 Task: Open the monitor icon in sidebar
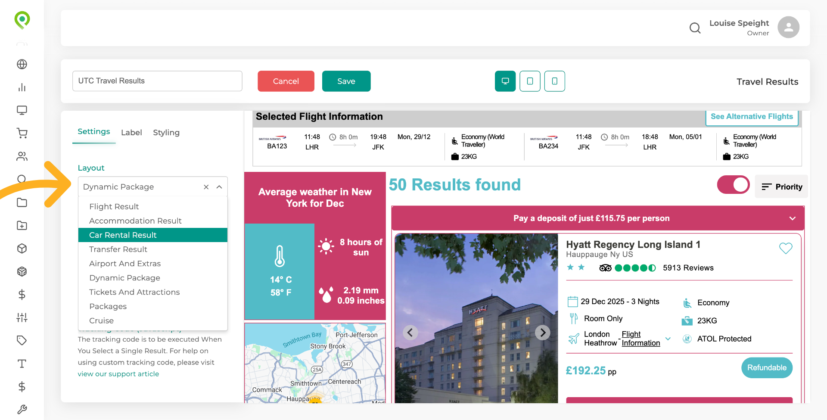(x=22, y=110)
